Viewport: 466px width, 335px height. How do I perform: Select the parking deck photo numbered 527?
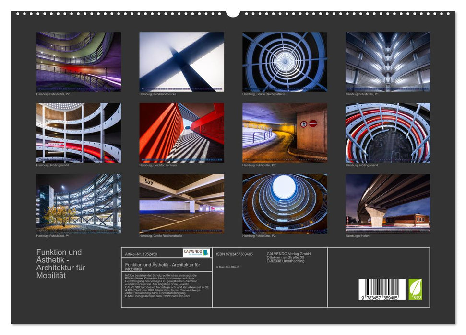pos(181,203)
